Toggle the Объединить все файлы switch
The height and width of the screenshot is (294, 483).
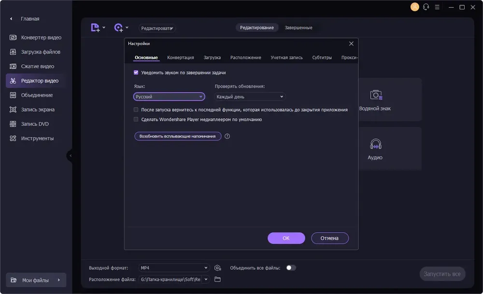[x=291, y=268]
